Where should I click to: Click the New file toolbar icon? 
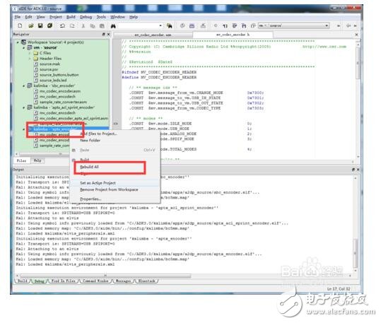tap(20, 25)
